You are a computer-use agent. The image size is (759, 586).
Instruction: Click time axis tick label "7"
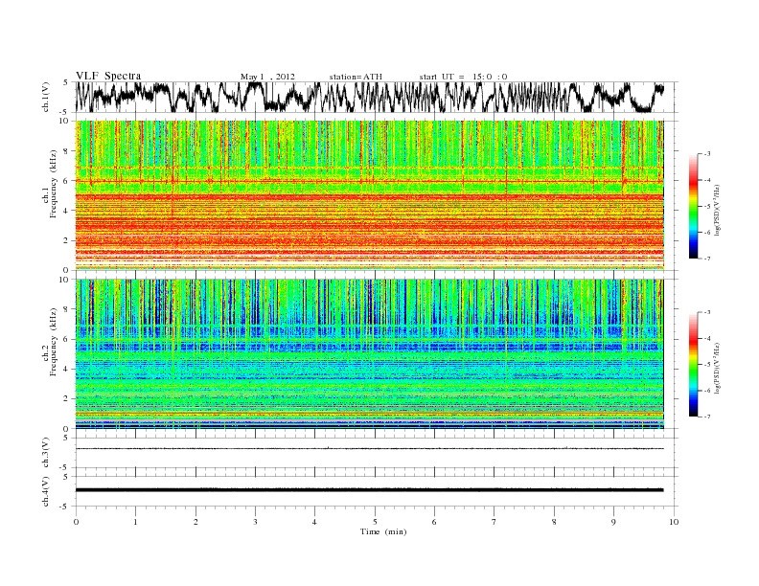(x=494, y=522)
